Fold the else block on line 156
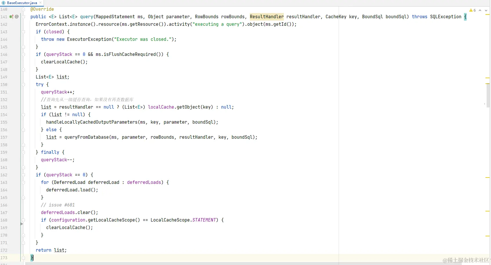Screen dimensions: 491x265 coord(23,130)
